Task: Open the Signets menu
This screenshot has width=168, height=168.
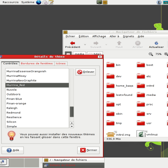Action: pyautogui.click(x=129, y=37)
